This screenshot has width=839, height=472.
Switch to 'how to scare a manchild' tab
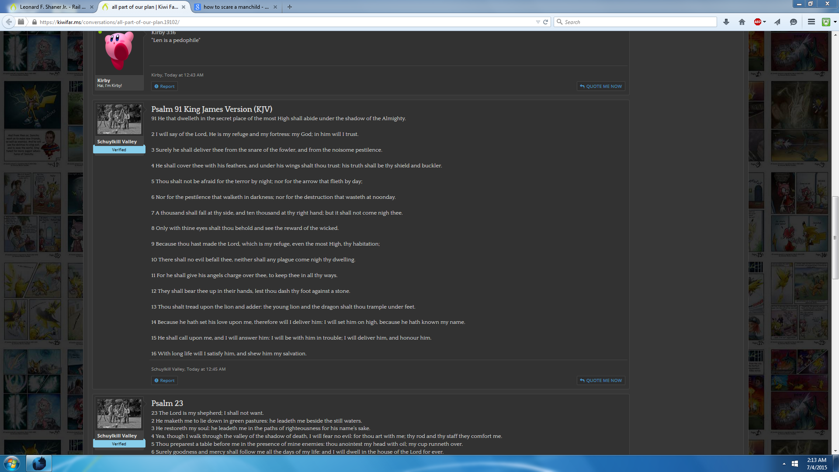(x=236, y=7)
